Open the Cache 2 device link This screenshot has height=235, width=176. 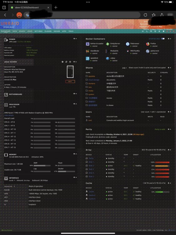click(92, 195)
